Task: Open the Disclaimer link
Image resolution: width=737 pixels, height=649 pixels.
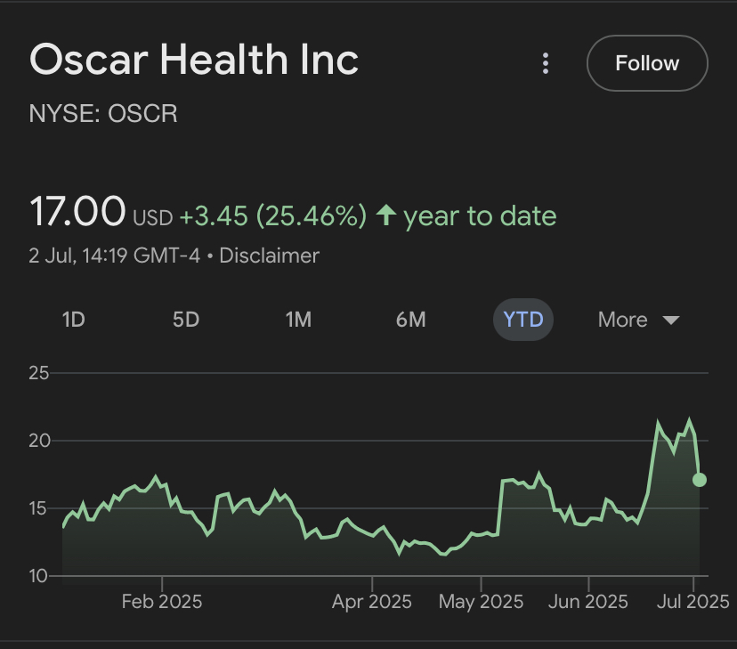Action: coord(269,256)
